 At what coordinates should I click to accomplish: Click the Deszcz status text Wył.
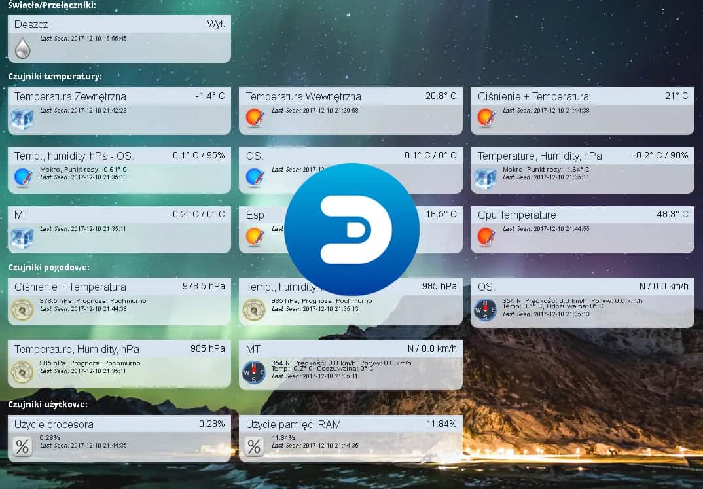(215, 24)
